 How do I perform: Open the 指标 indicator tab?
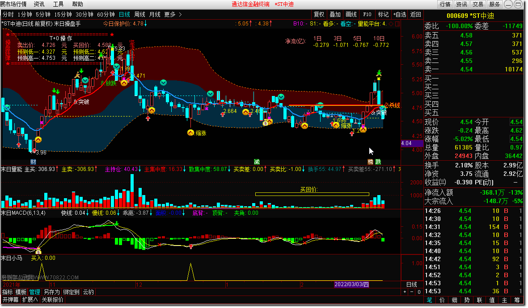[8, 292]
